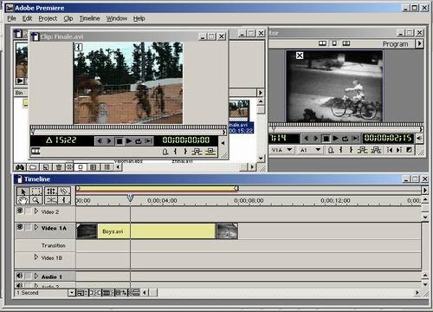Switch Monitor to Dual View

[322, 43]
